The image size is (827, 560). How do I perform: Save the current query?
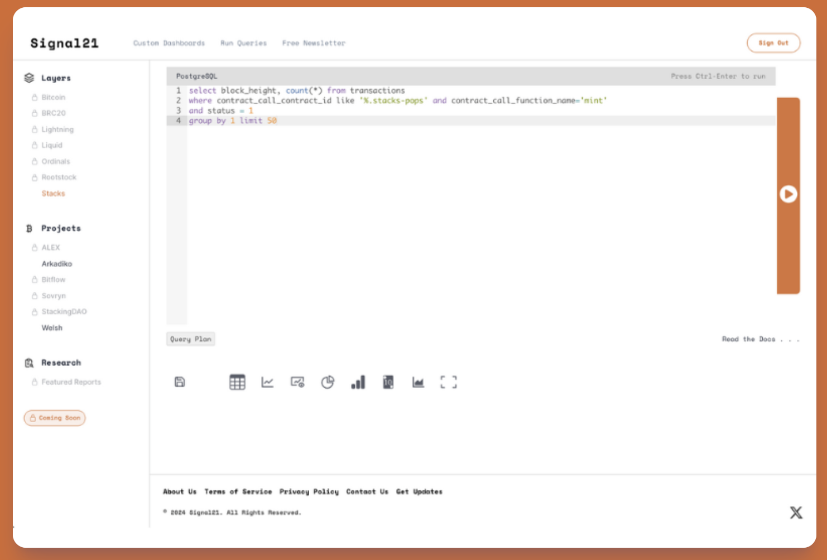pos(180,382)
